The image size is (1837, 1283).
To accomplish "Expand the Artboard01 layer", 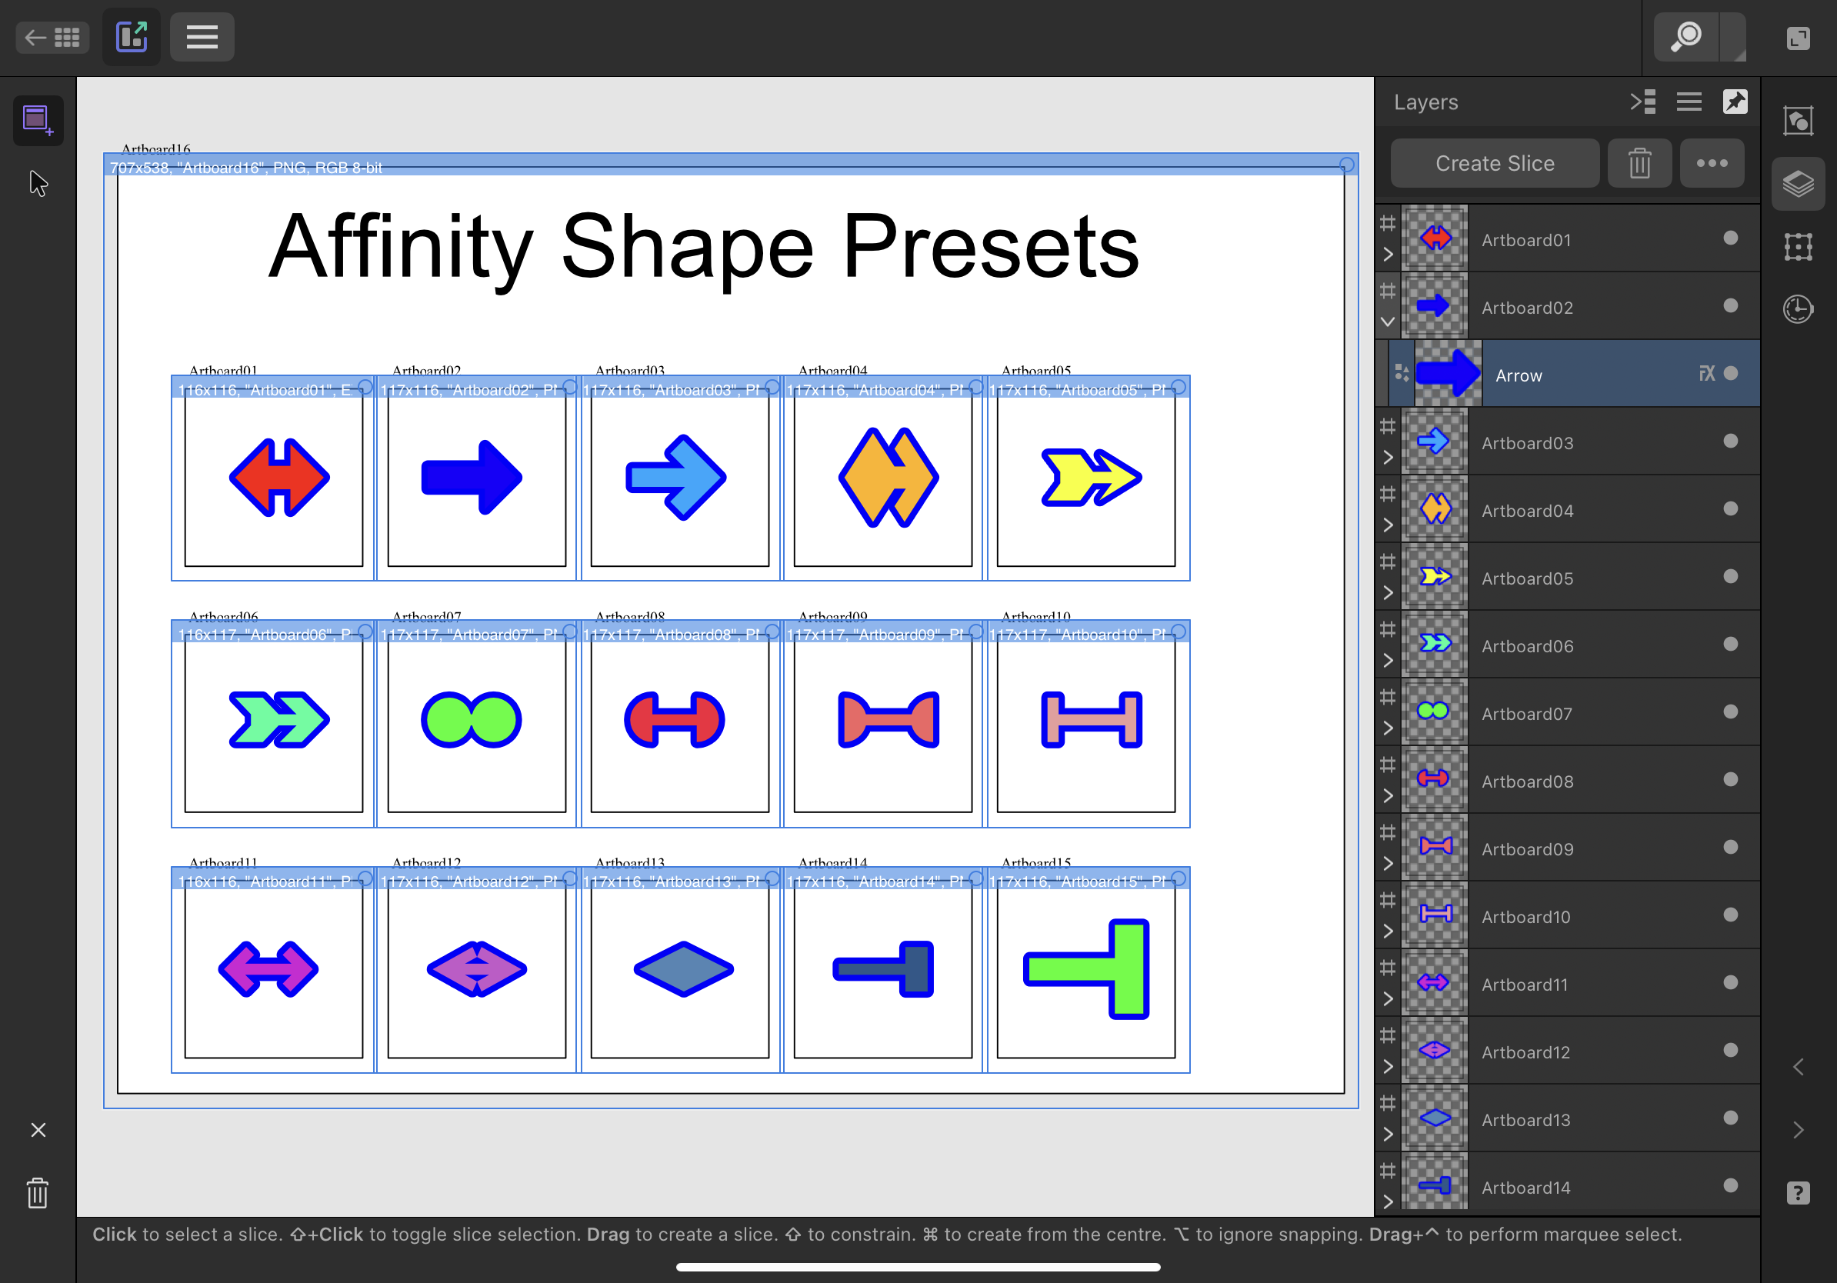I will [x=1389, y=255].
